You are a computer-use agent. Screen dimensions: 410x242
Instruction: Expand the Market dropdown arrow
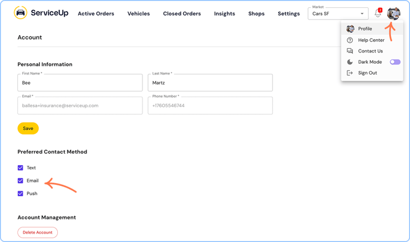(362, 14)
